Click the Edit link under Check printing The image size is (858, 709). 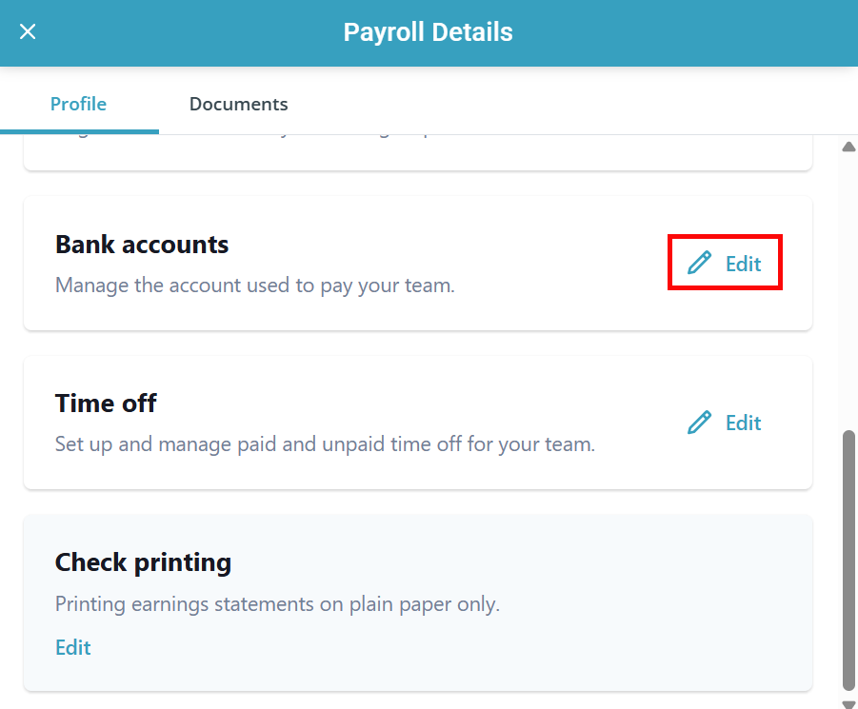[72, 647]
